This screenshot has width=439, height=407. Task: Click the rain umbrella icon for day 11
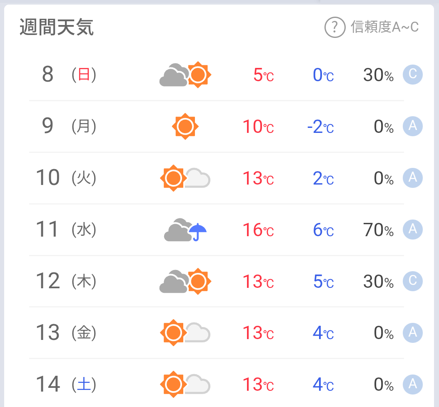click(198, 231)
